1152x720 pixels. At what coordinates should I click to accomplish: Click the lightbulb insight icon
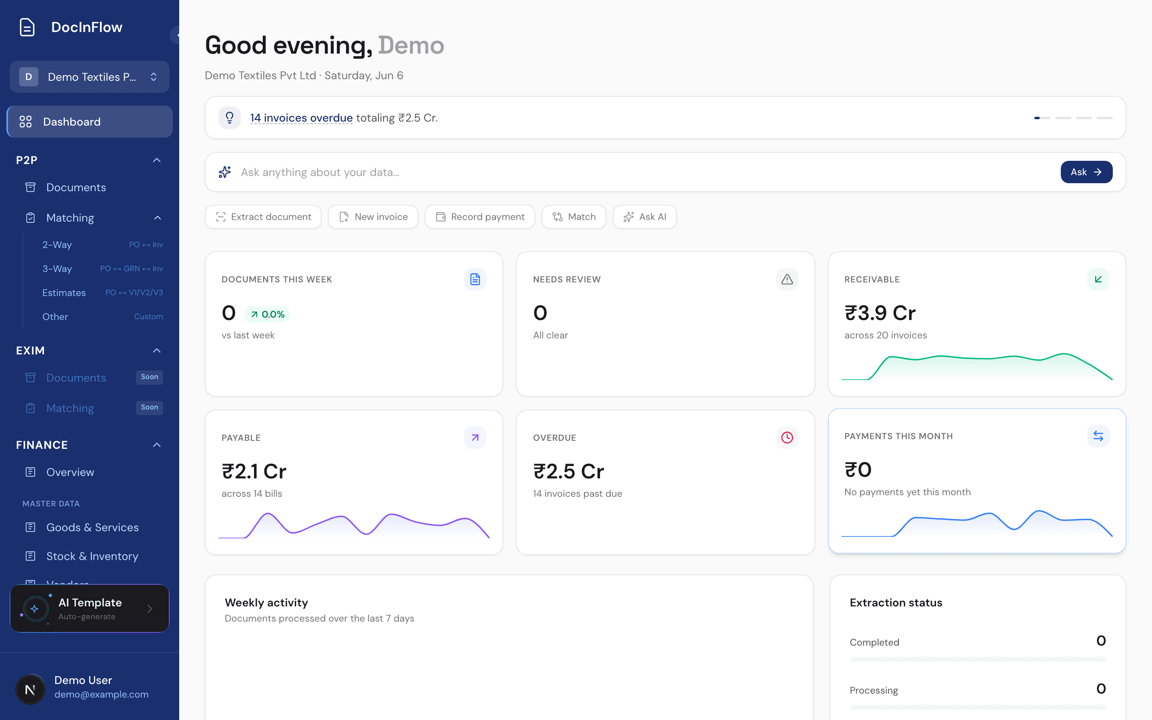[230, 118]
